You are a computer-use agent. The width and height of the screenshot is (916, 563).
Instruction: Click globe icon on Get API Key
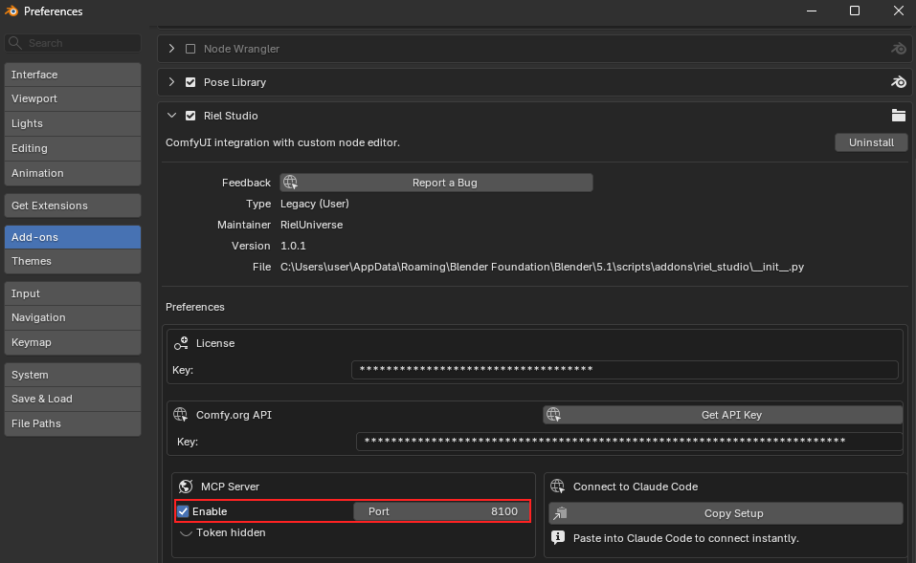(x=553, y=415)
